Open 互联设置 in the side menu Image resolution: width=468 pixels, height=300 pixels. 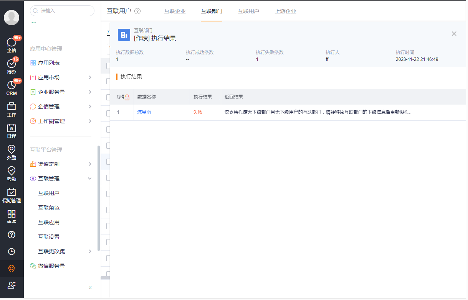click(49, 237)
